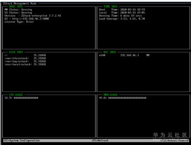The width and height of the screenshot is (191, 145).
Task: Click the Boot Time entry
Action: tap(122, 10)
